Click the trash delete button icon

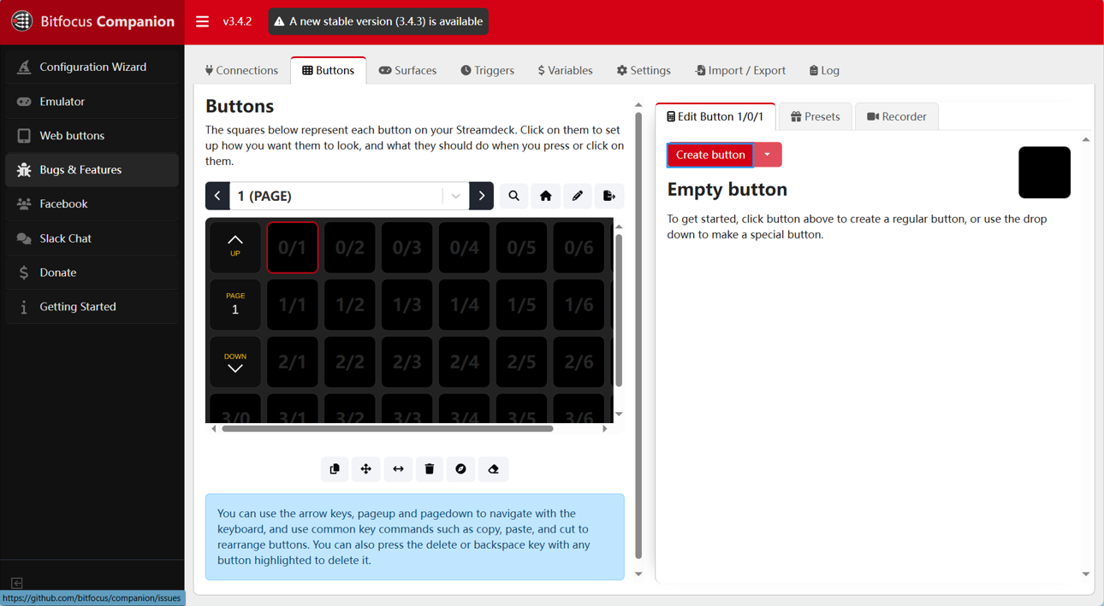(x=430, y=469)
